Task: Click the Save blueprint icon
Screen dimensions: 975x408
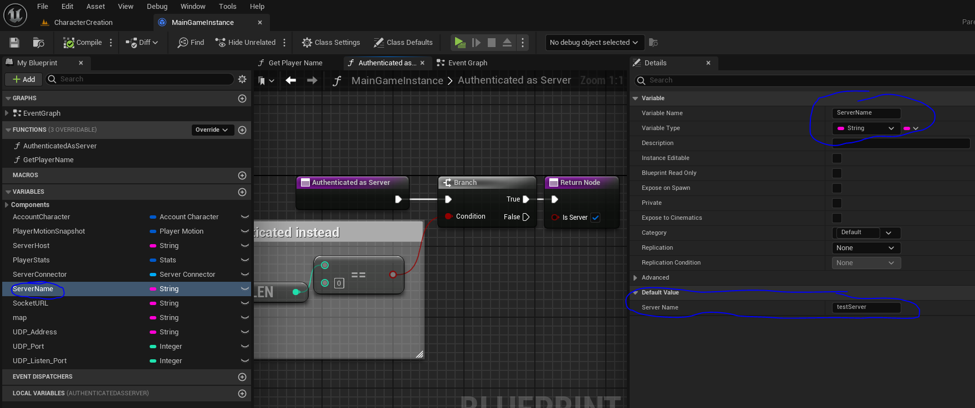Action: [14, 43]
